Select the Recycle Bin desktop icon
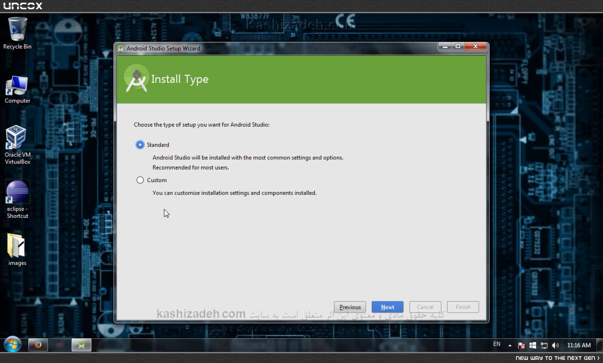The width and height of the screenshot is (603, 363). 18,34
